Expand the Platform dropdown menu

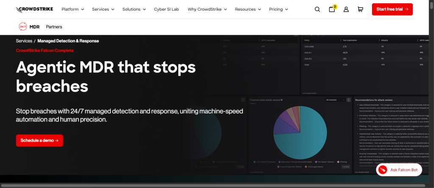(x=72, y=9)
